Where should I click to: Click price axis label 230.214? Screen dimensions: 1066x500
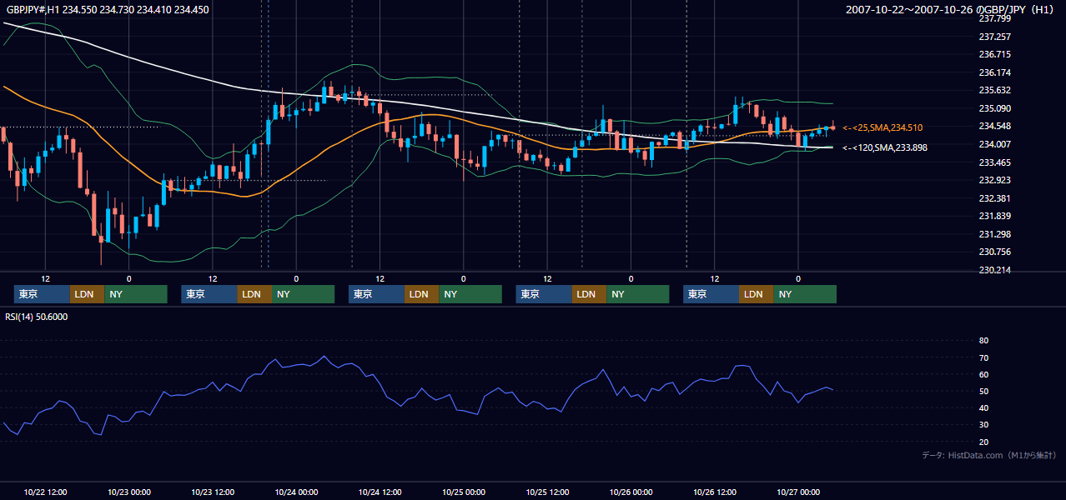pos(994,270)
